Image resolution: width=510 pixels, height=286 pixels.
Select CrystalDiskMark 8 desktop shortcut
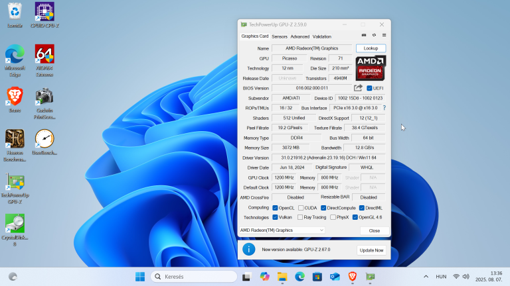(x=15, y=230)
